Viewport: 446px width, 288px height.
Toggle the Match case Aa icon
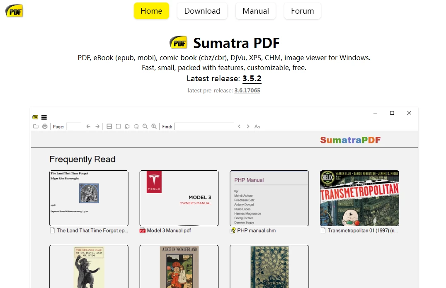[x=257, y=126]
